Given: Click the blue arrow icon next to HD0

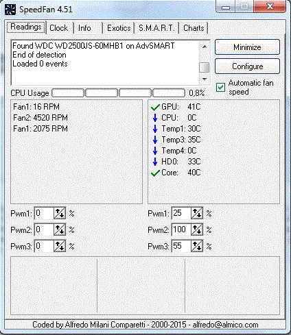Looking at the screenshot, I should click(x=155, y=162).
